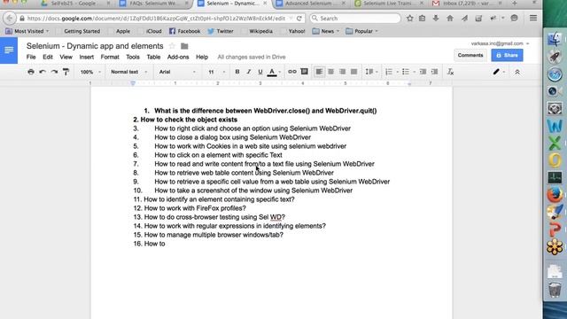Hide the menus with the double chevron

click(517, 72)
